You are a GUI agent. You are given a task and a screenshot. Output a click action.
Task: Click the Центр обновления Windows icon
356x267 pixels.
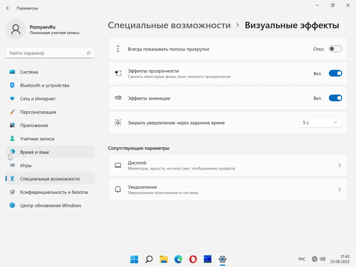[x=12, y=205]
